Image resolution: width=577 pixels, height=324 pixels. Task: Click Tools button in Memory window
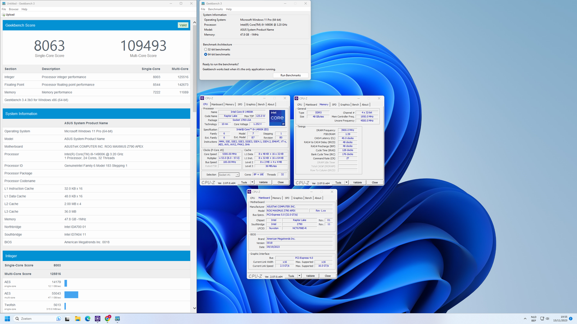coord(338,182)
